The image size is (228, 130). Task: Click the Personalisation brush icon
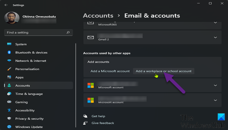[x=9, y=69]
